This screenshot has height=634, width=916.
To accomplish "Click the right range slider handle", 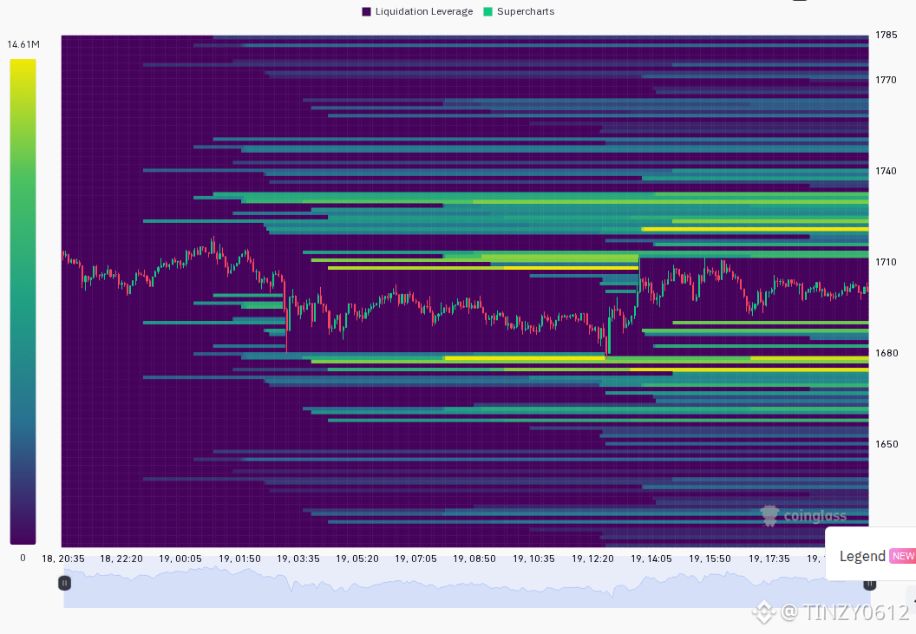I will coord(869,583).
